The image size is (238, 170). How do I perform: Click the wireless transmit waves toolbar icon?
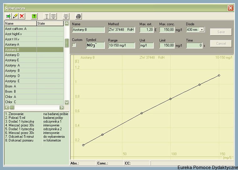(x=54, y=16)
